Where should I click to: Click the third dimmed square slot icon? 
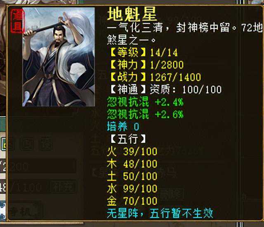46,144
